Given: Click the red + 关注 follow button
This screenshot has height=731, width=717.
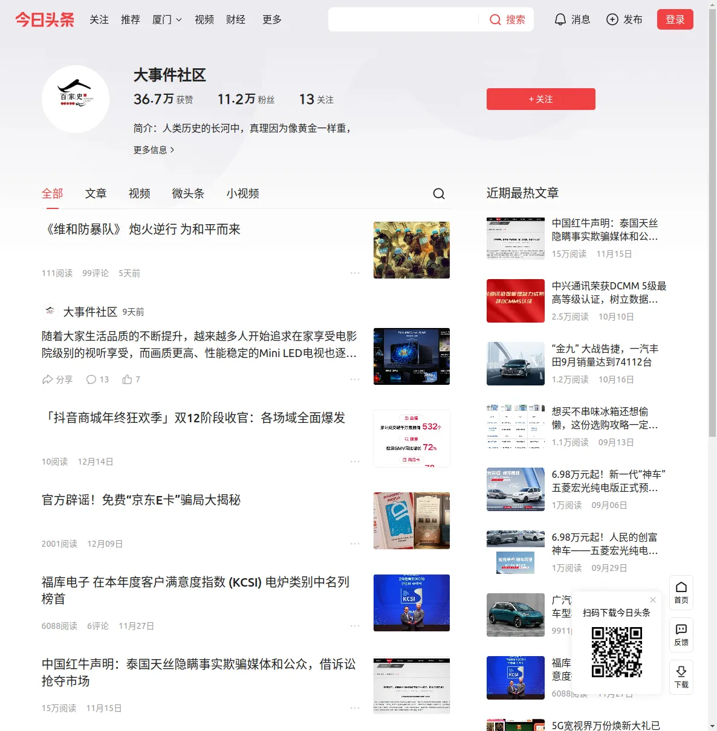Looking at the screenshot, I should 541,99.
